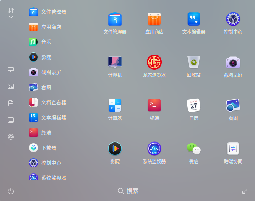Select 应用商店 in the app list

tap(45, 27)
